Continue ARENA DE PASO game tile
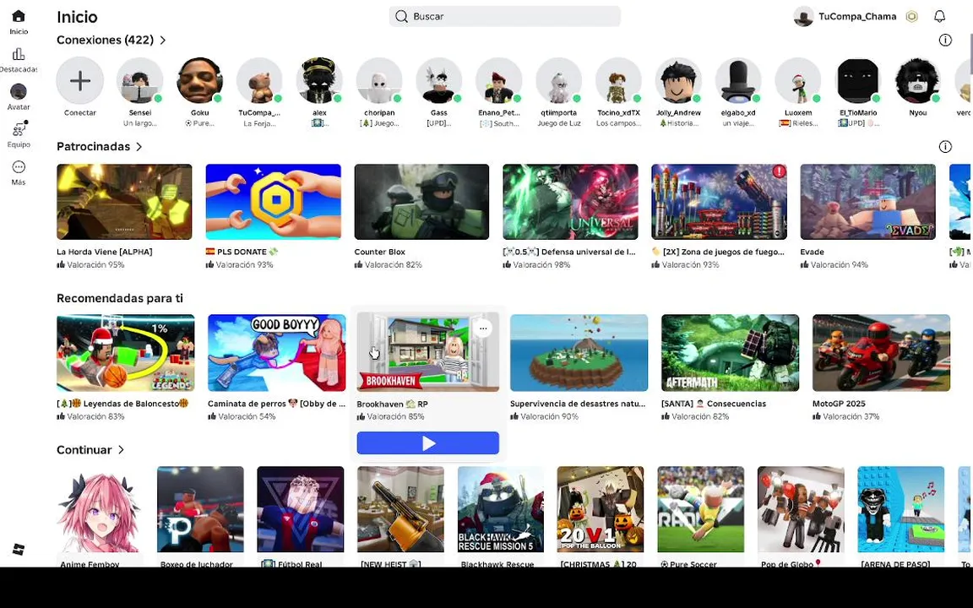973x608 pixels. coord(901,509)
